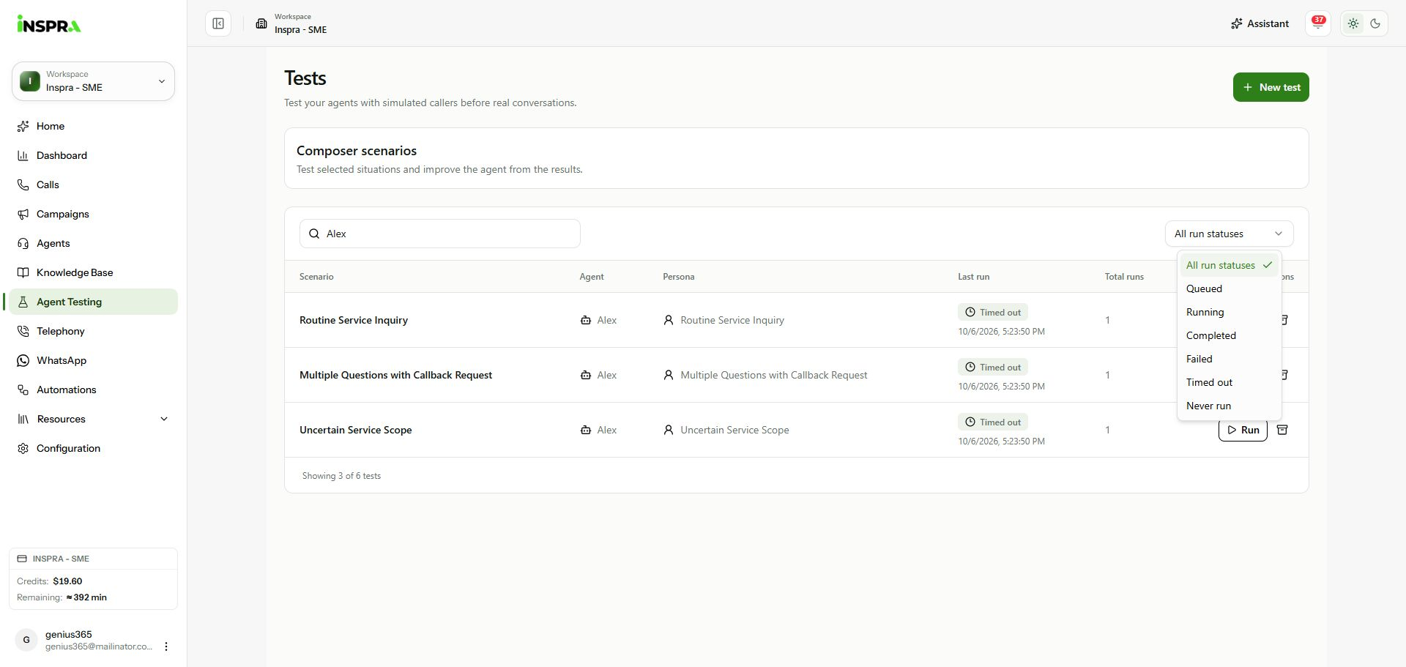
Task: Switch to dark theme moon icon
Action: (x=1375, y=23)
